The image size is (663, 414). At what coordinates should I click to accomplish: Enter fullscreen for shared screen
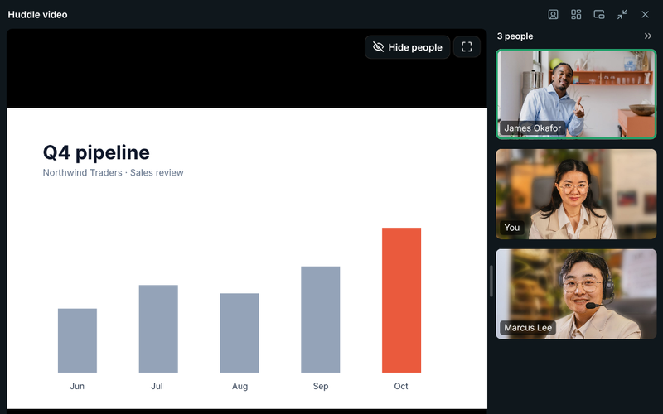467,47
